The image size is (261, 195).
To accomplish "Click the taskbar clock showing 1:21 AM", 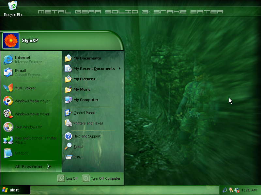I will pos(249,190).
